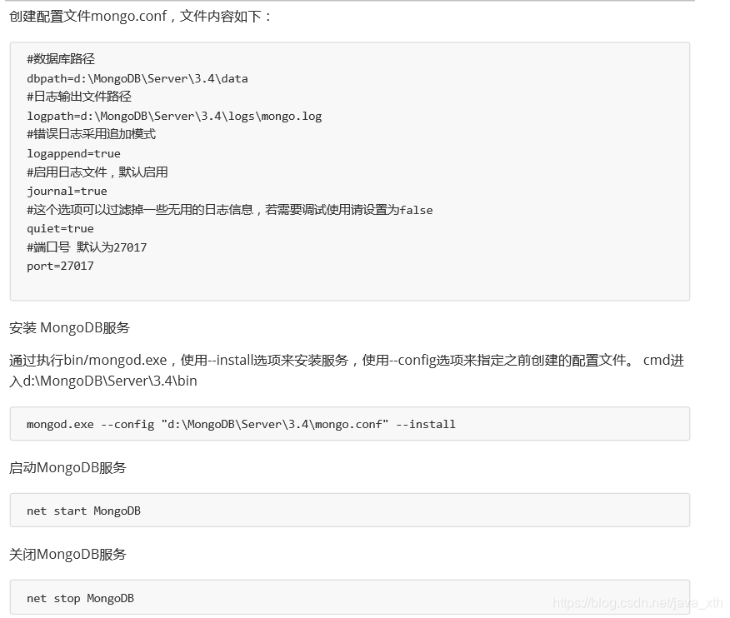
Task: Click the heading '安装 MongoDB服务'
Action: [x=69, y=328]
